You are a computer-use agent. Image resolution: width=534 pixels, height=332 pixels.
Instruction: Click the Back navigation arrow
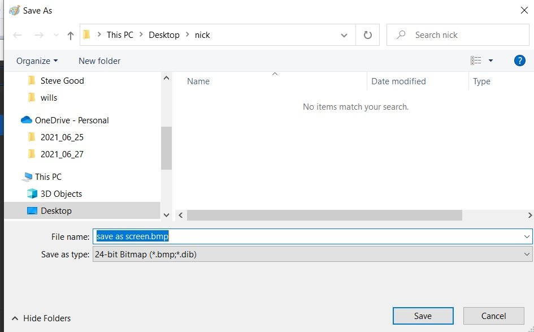point(18,35)
